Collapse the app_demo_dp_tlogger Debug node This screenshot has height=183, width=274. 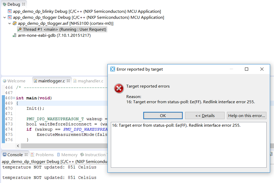5,17
